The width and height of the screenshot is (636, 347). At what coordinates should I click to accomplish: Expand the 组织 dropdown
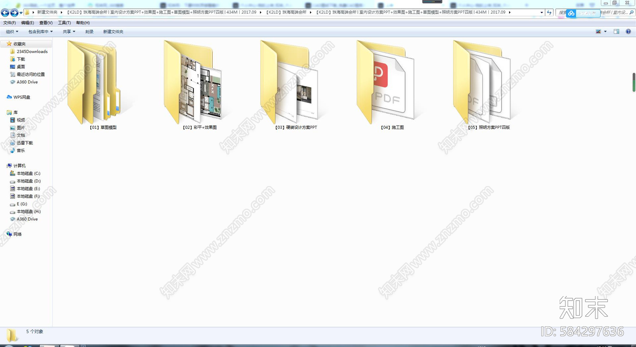pos(12,31)
